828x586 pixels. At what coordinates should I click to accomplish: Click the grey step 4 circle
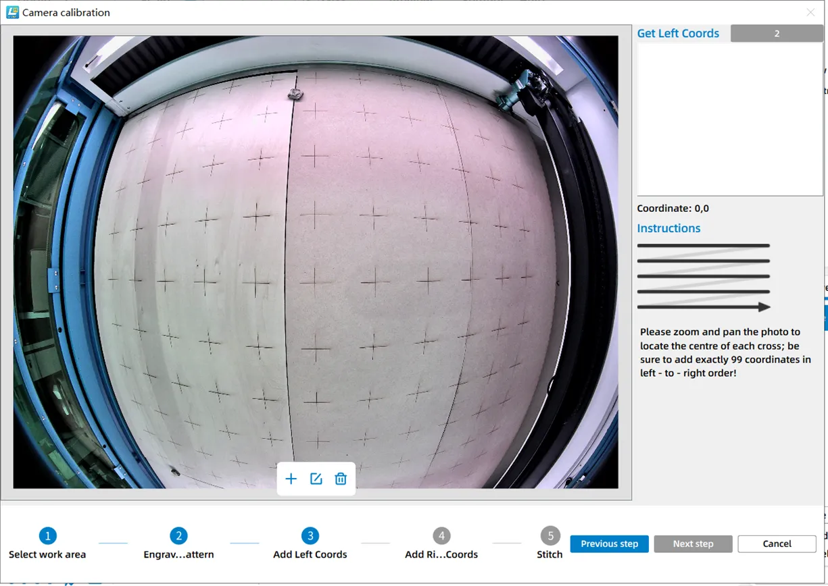click(x=441, y=536)
